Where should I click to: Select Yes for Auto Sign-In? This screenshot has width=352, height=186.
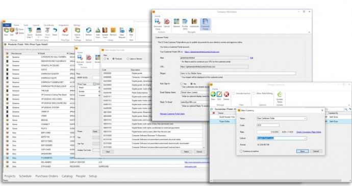[x=181, y=84]
